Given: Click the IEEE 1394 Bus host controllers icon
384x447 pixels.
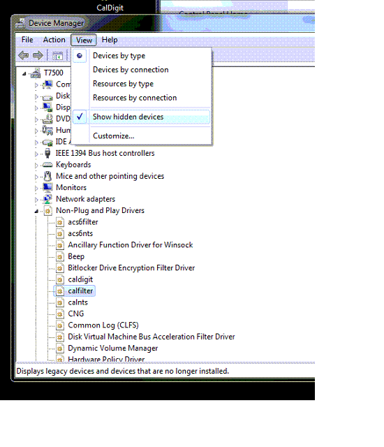Looking at the screenshot, I should click(47, 154).
